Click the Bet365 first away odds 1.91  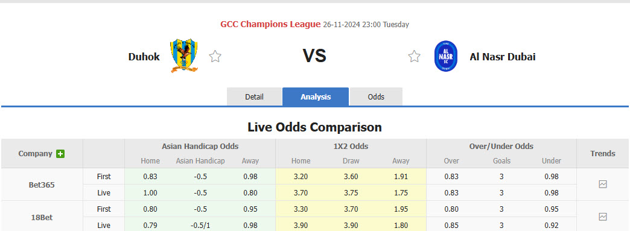401,176
